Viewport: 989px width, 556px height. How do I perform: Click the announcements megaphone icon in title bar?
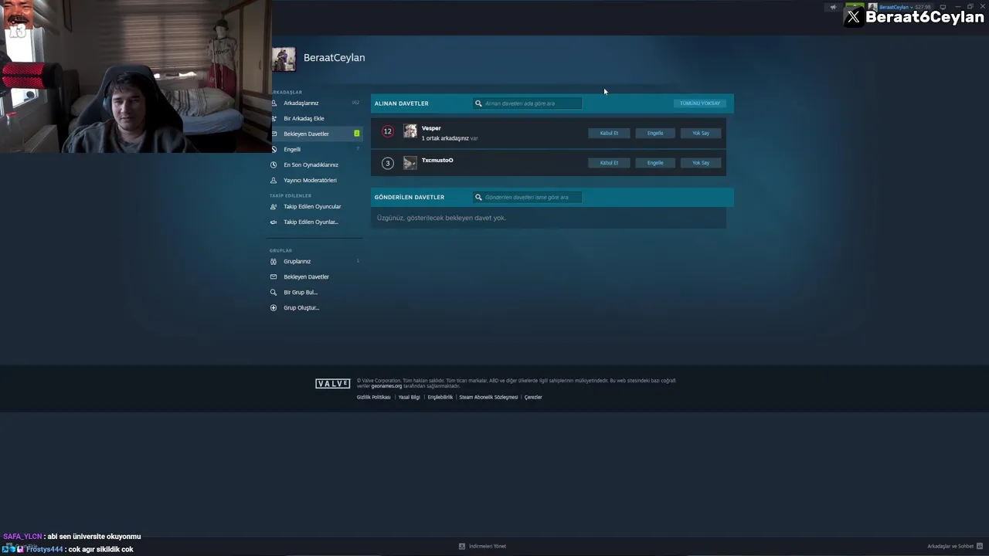pos(833,7)
